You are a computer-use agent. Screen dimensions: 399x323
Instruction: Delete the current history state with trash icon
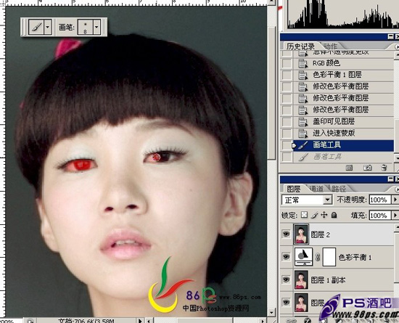point(384,168)
